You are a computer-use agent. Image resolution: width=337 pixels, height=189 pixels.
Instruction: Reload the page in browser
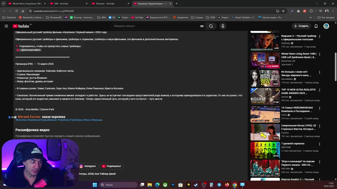pos(16,11)
